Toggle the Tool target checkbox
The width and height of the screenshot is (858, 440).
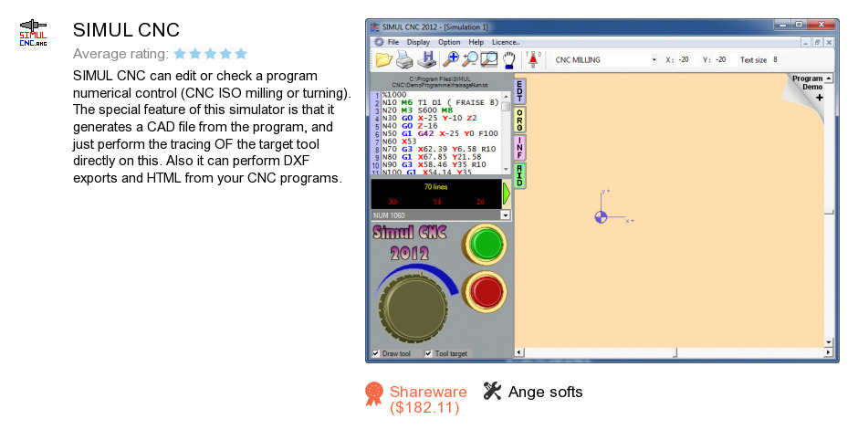(428, 353)
